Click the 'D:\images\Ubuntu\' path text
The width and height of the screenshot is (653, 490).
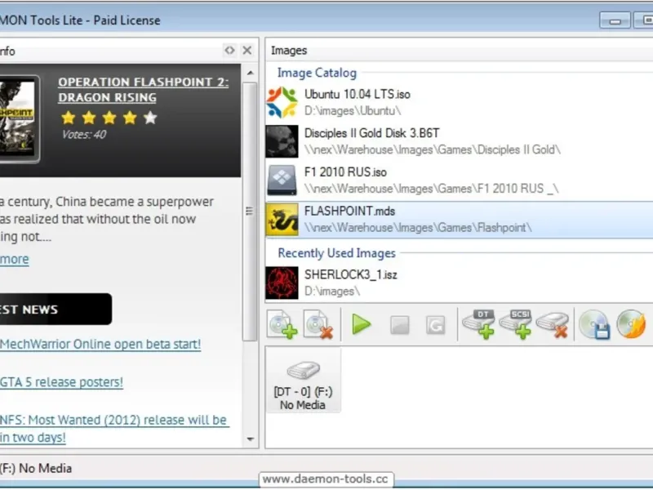click(x=353, y=111)
